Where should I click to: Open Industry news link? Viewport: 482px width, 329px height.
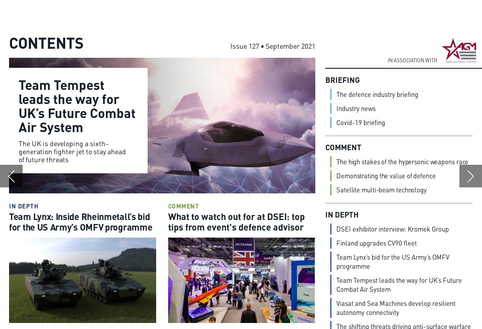tap(355, 108)
